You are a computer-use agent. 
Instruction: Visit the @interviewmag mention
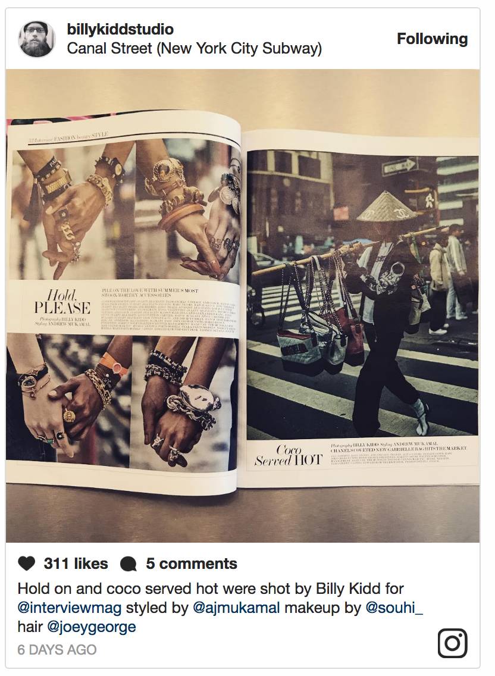(70, 608)
